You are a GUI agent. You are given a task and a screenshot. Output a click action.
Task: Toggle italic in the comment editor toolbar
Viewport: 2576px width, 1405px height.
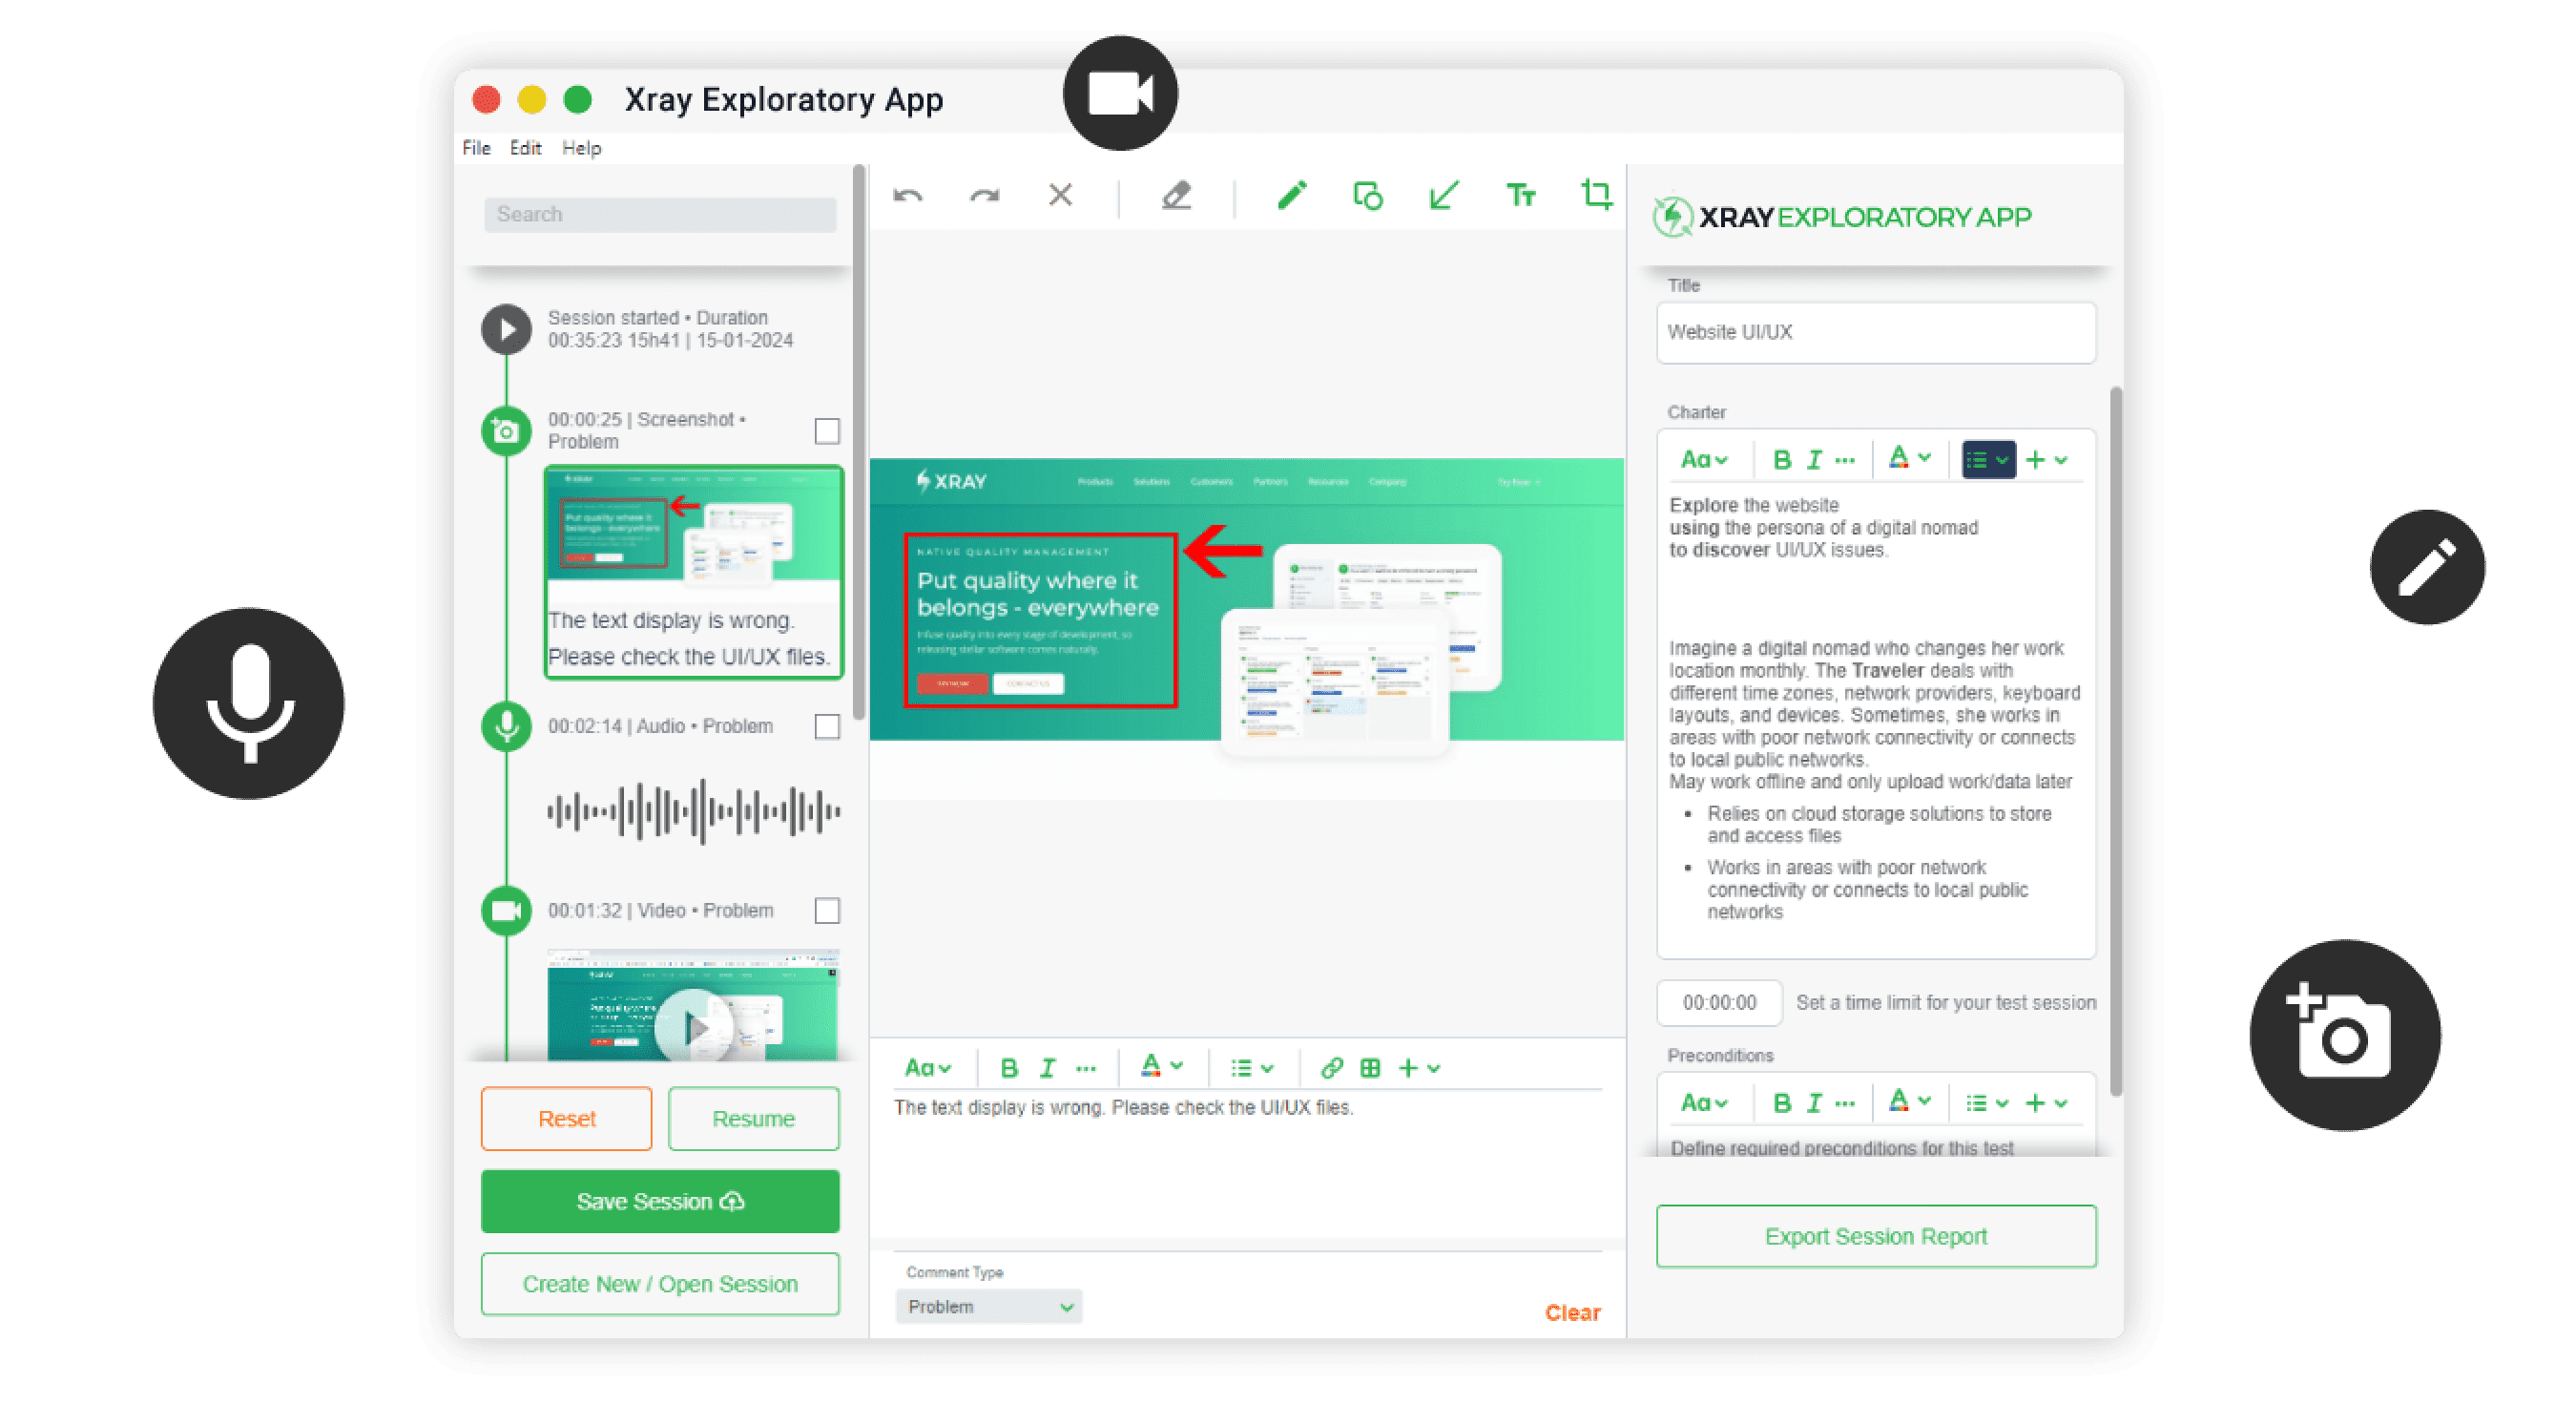[x=1046, y=1068]
